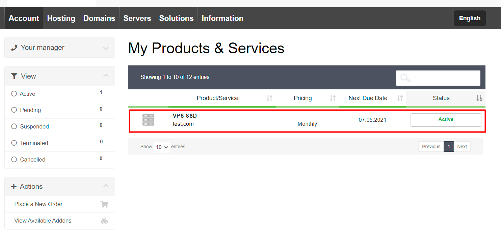Expand the Your manager panel
This screenshot has height=232, width=501.
point(106,48)
